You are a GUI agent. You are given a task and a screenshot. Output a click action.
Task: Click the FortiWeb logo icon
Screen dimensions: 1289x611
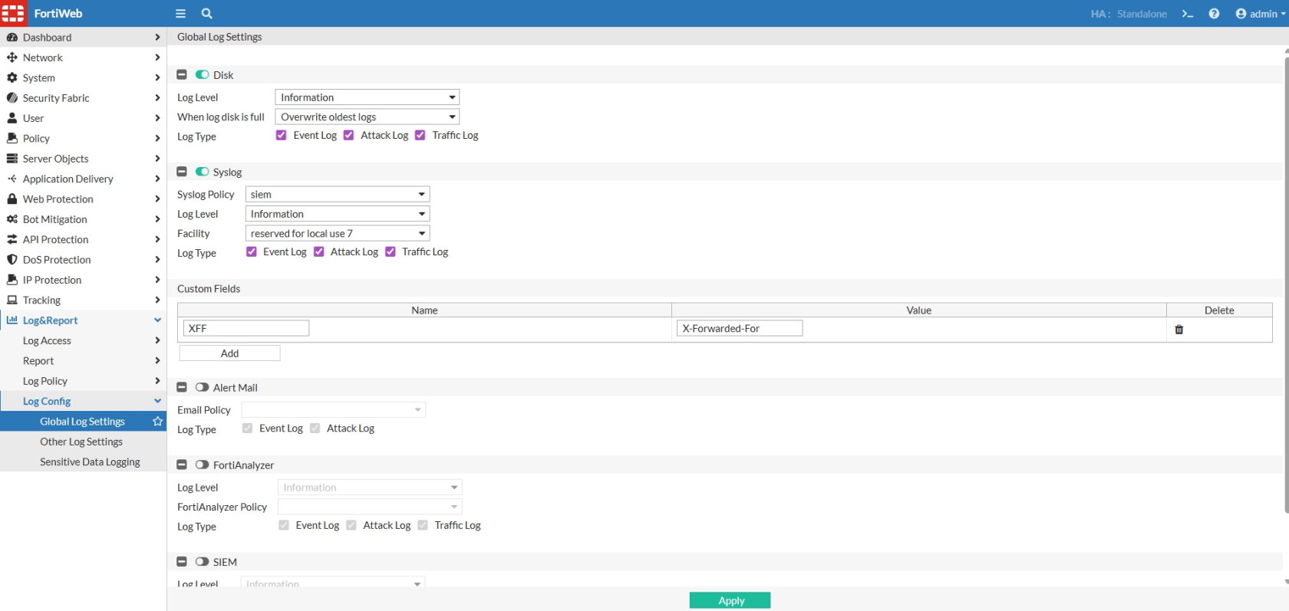pos(13,13)
